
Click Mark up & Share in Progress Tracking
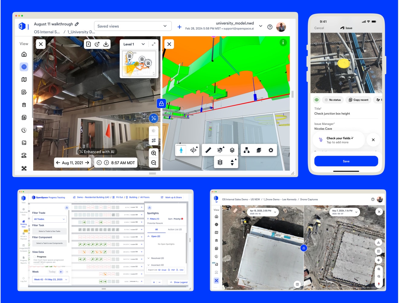[172, 197]
